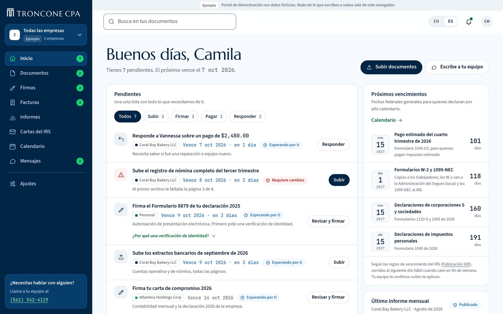Focus the Busca en tus documentos field
The height and width of the screenshot is (314, 503).
click(170, 22)
